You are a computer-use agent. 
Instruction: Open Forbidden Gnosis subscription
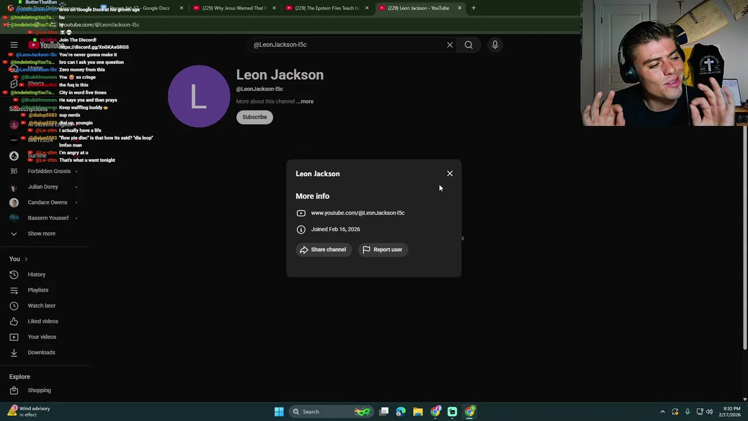(46, 171)
